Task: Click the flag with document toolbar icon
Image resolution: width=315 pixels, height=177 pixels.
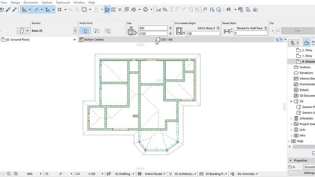Action: pos(212,10)
